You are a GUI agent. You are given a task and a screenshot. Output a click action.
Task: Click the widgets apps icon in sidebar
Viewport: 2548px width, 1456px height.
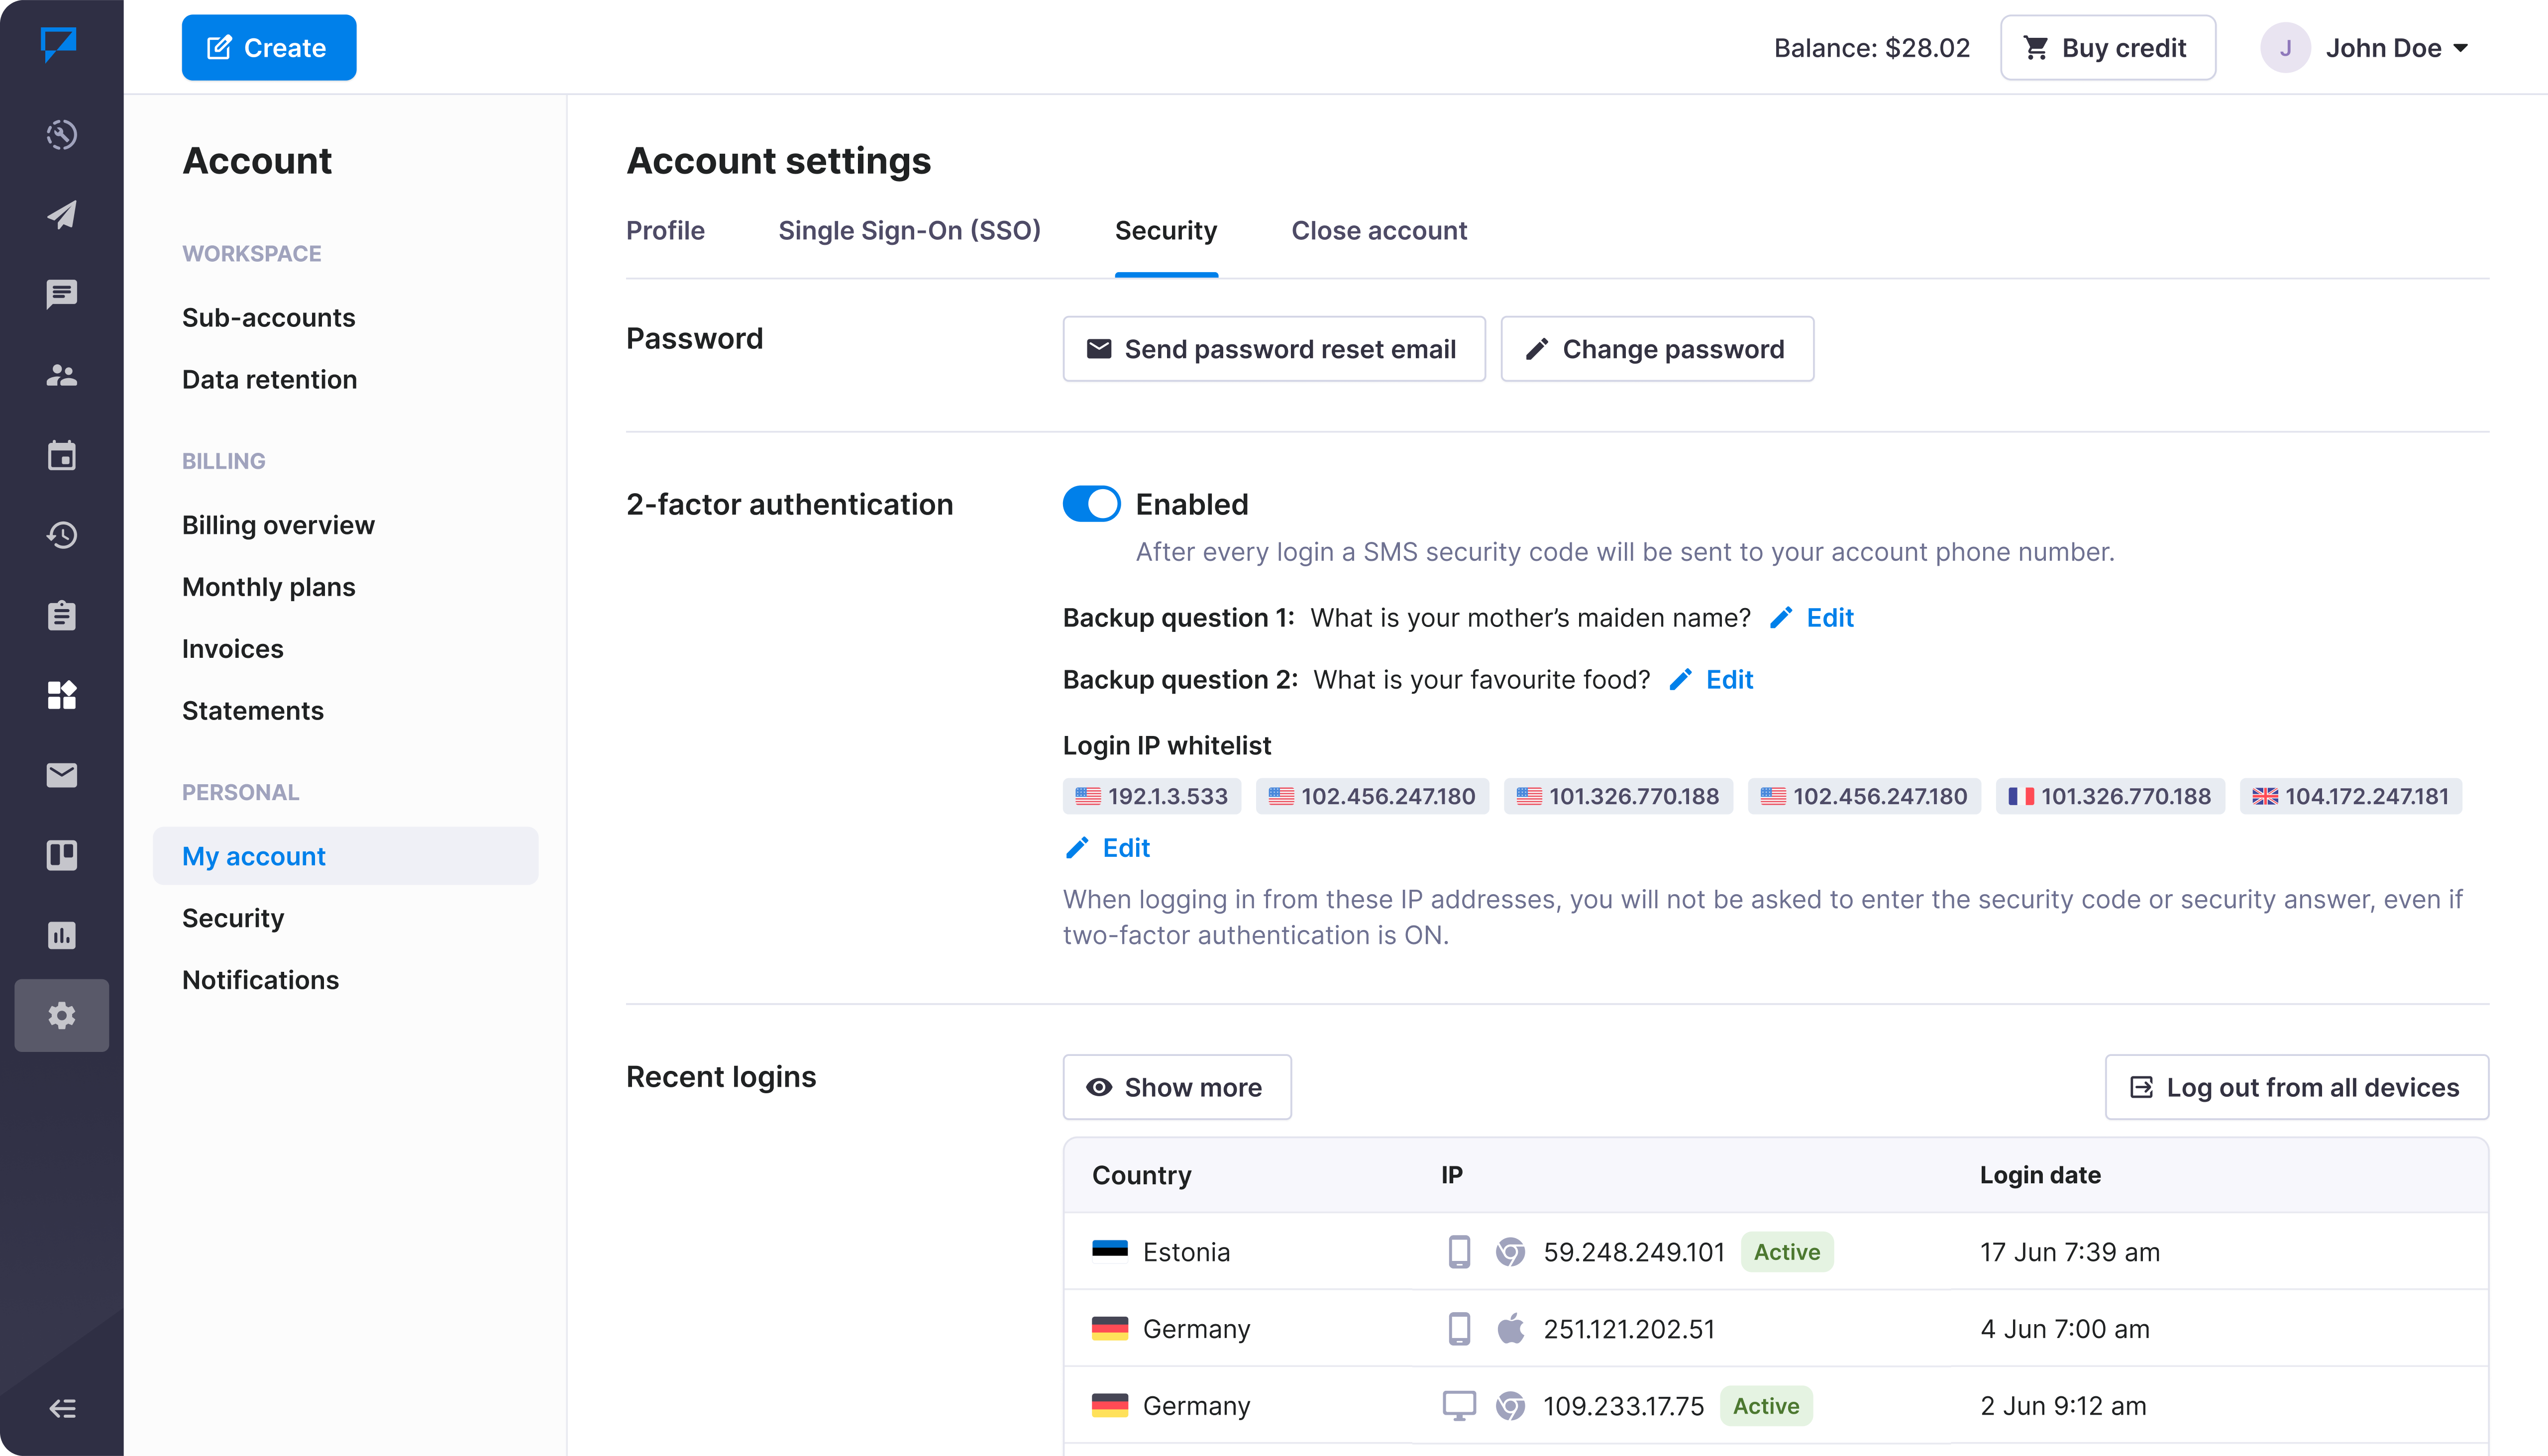click(x=62, y=695)
